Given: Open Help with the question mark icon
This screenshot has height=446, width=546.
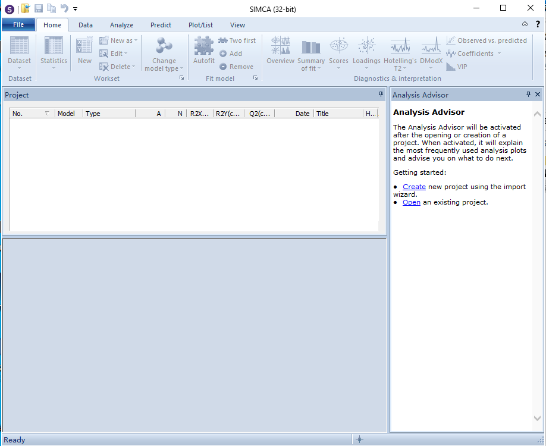Looking at the screenshot, I should pyautogui.click(x=538, y=24).
